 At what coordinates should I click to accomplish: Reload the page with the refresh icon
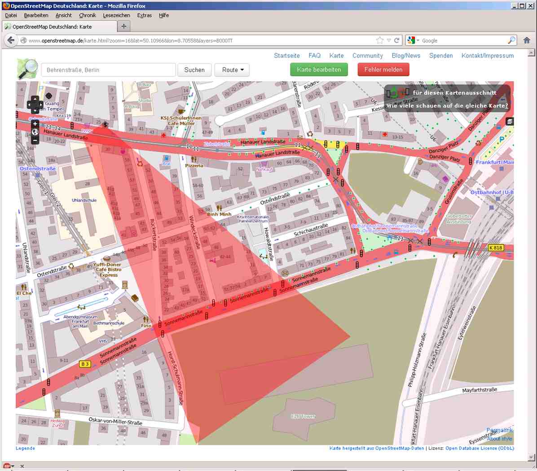pos(397,40)
